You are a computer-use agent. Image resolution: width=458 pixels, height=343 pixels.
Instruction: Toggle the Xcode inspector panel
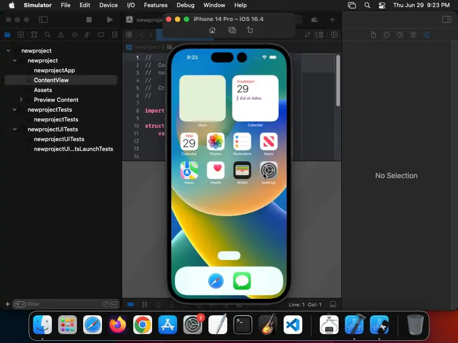(x=447, y=20)
